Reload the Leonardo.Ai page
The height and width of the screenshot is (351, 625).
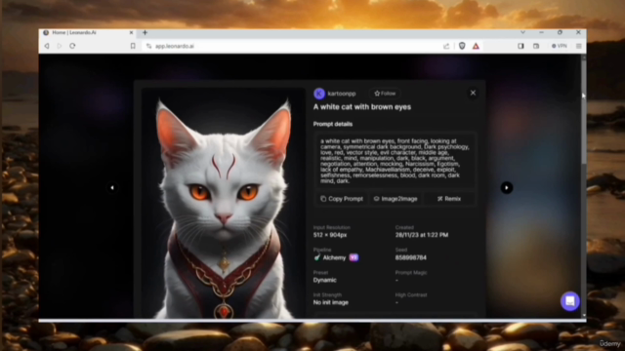tap(72, 46)
